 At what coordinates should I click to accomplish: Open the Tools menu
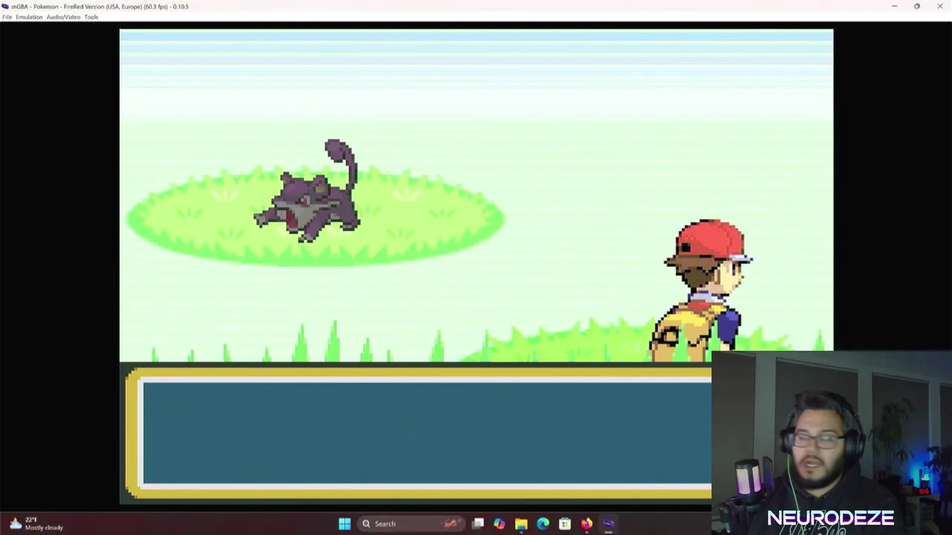(91, 17)
